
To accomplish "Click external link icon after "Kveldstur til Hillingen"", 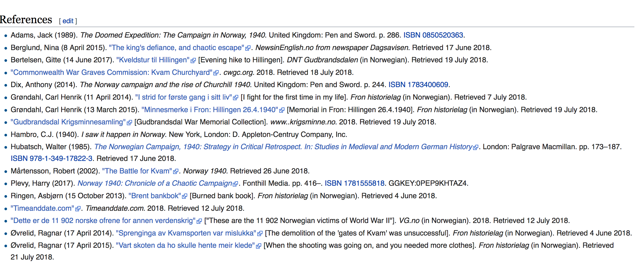I will [193, 61].
